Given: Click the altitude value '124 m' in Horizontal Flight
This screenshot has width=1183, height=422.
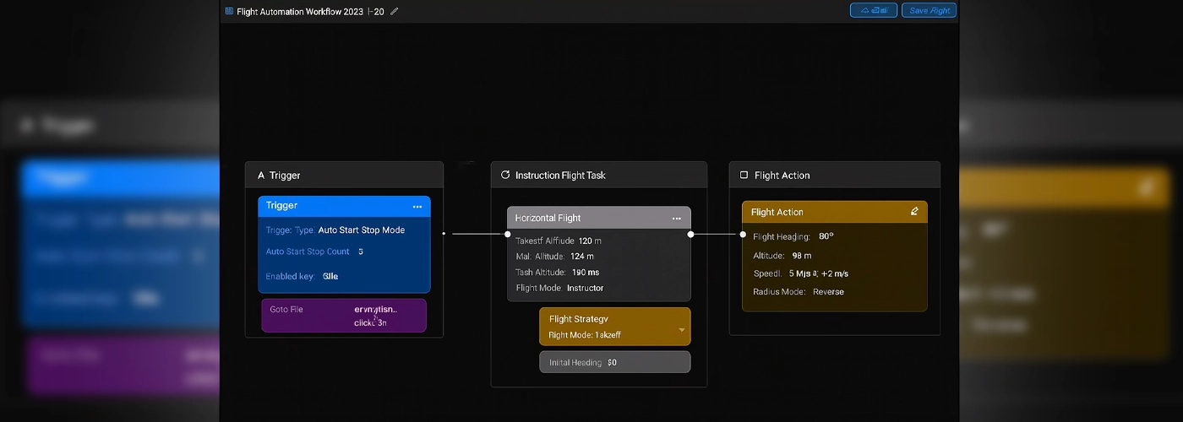Looking at the screenshot, I should tap(582, 256).
